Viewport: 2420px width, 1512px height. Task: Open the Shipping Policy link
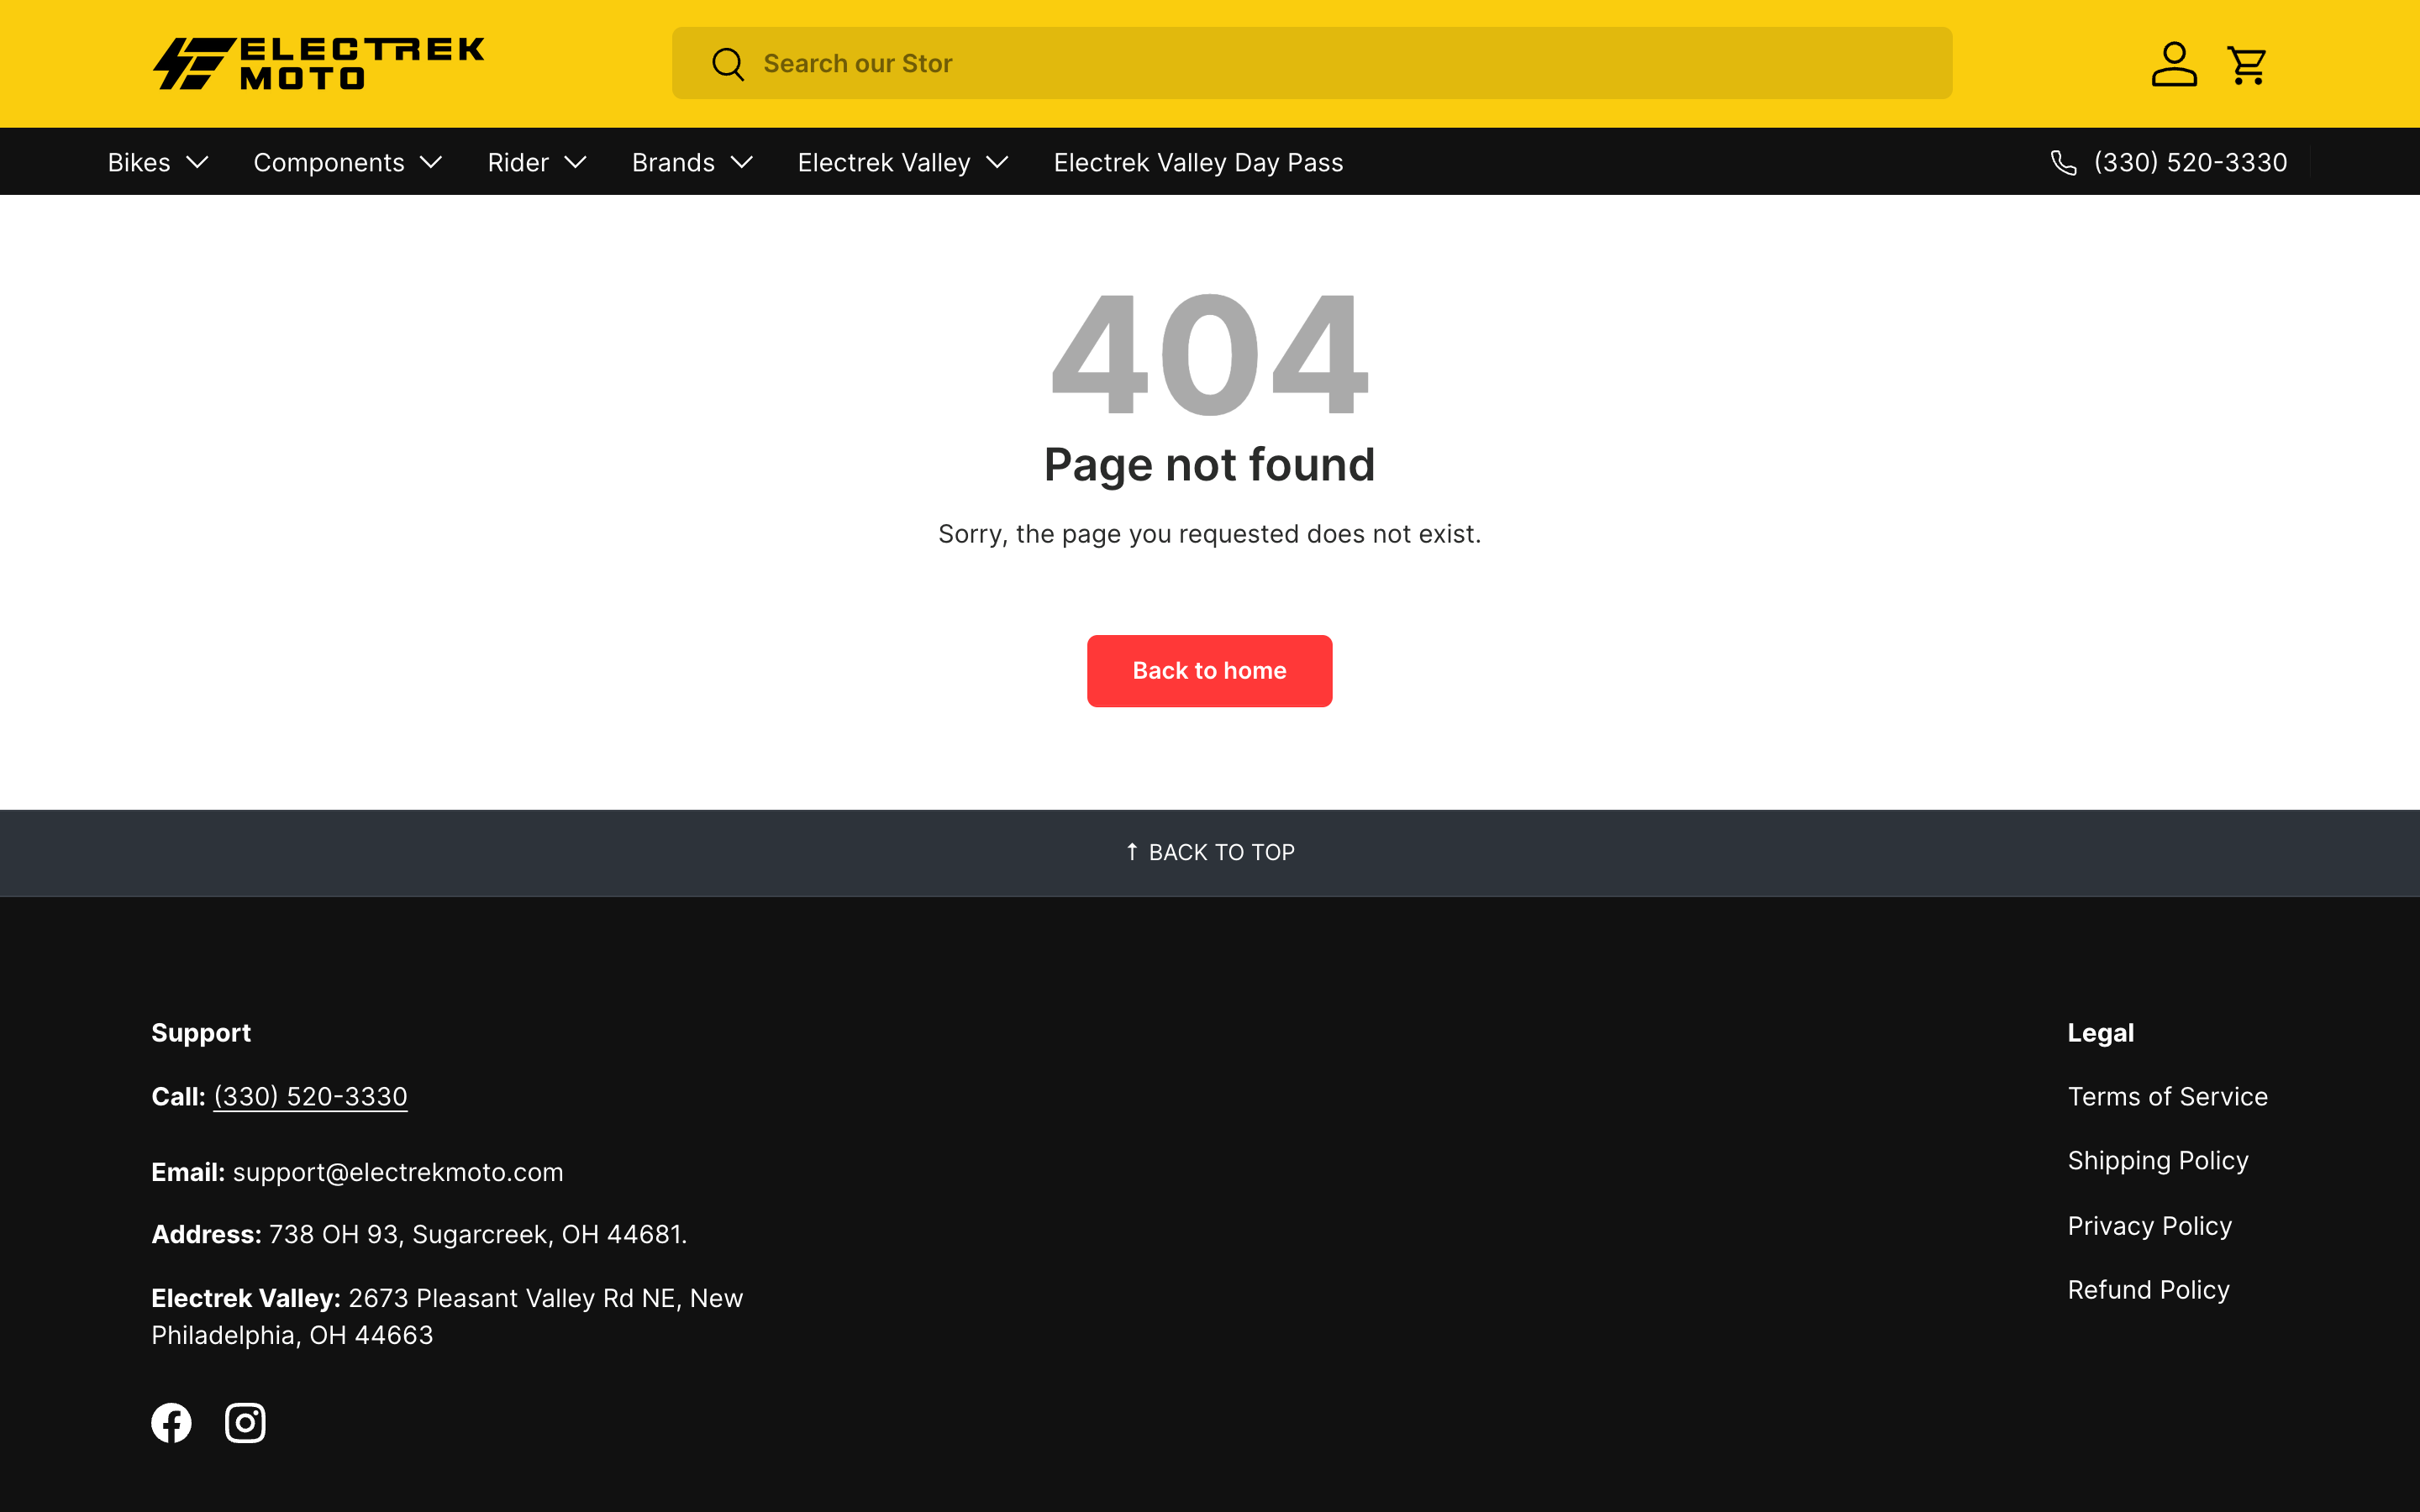coord(2157,1160)
